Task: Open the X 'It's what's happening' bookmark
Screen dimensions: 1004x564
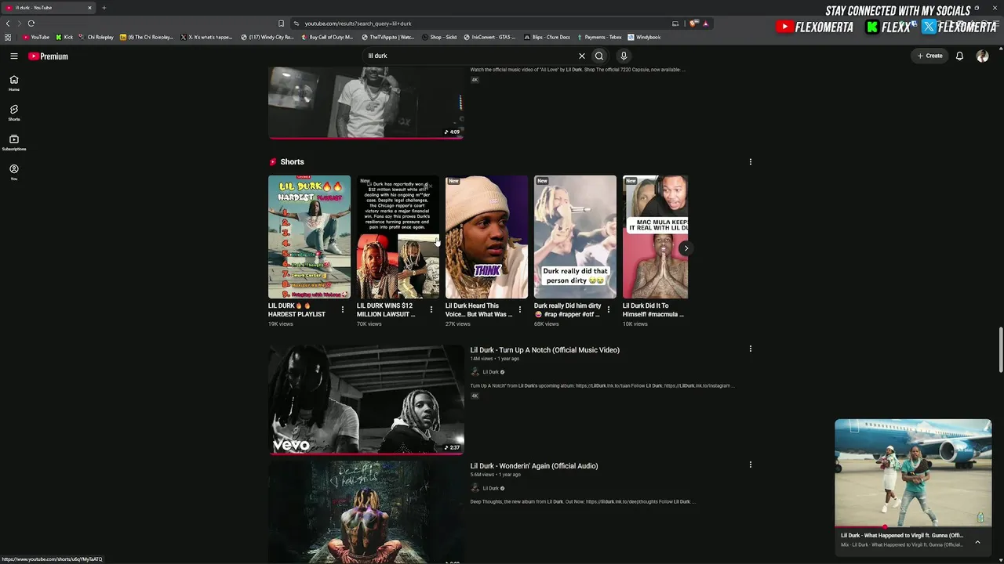Action: click(206, 37)
